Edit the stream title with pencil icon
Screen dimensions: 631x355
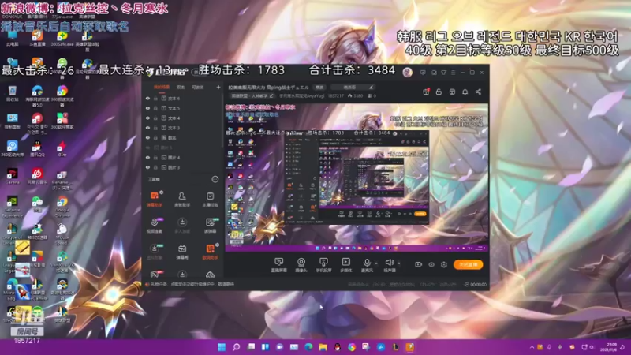click(x=371, y=87)
